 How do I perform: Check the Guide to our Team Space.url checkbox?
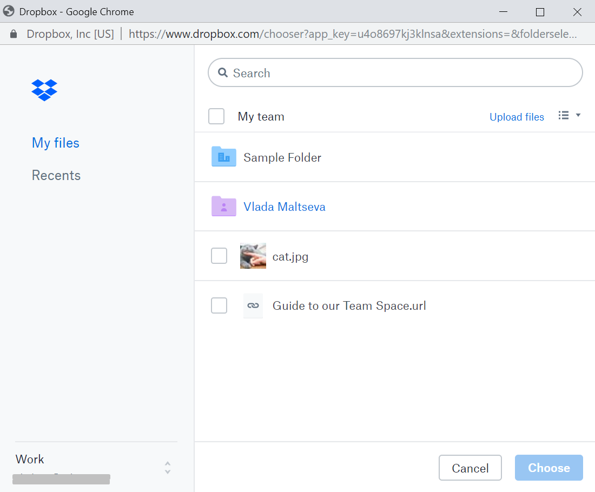tap(219, 305)
